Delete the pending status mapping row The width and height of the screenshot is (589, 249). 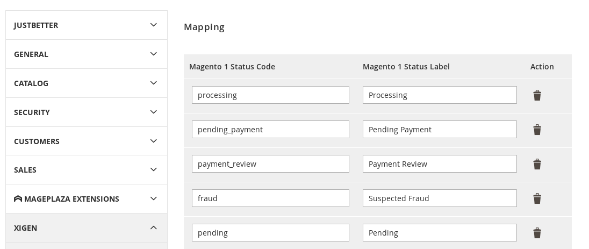pos(537,233)
